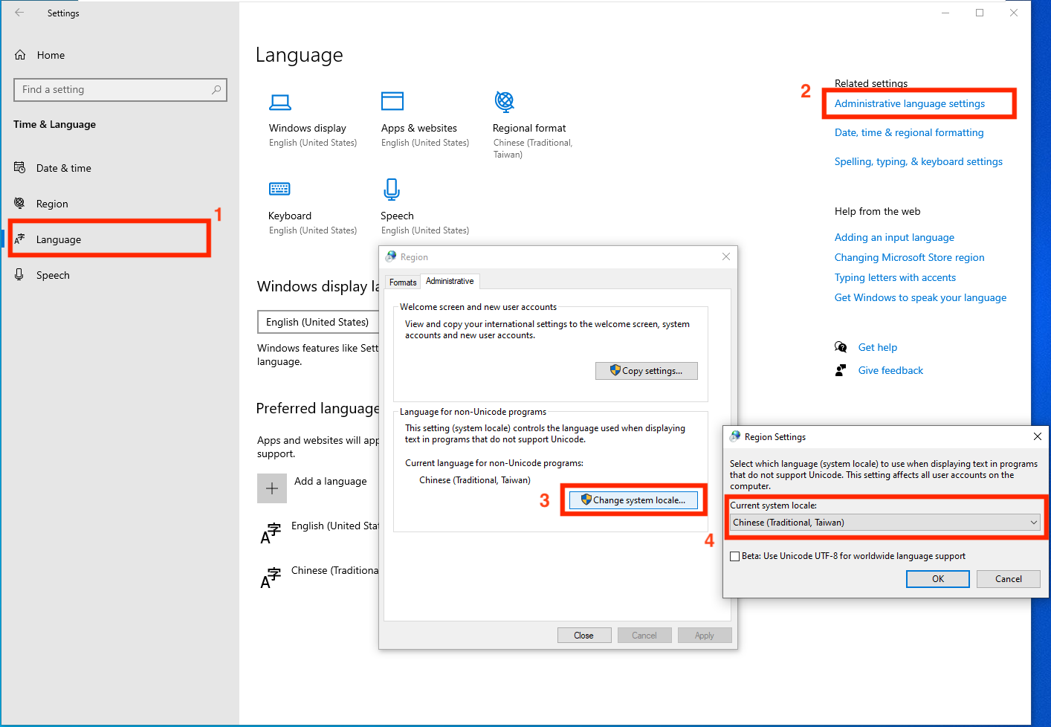Click Change system locale button
Image resolution: width=1051 pixels, height=727 pixels.
click(634, 500)
